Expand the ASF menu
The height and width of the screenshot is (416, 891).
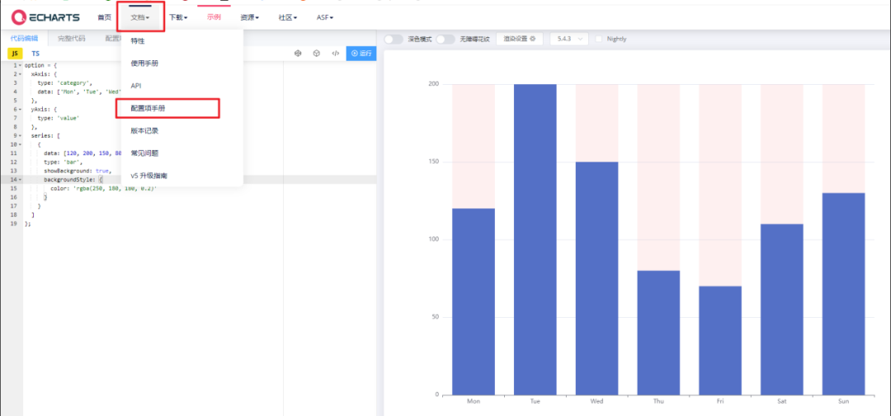click(325, 17)
